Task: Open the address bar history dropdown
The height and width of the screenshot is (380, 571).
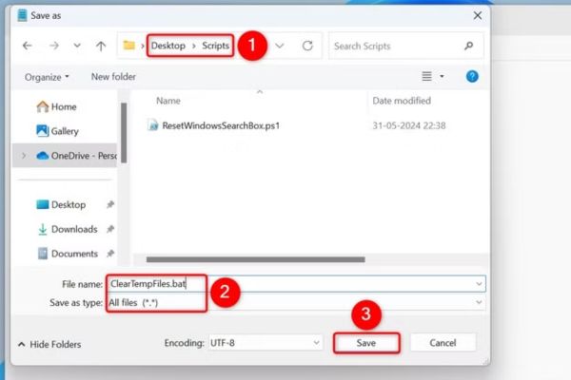Action: [280, 46]
